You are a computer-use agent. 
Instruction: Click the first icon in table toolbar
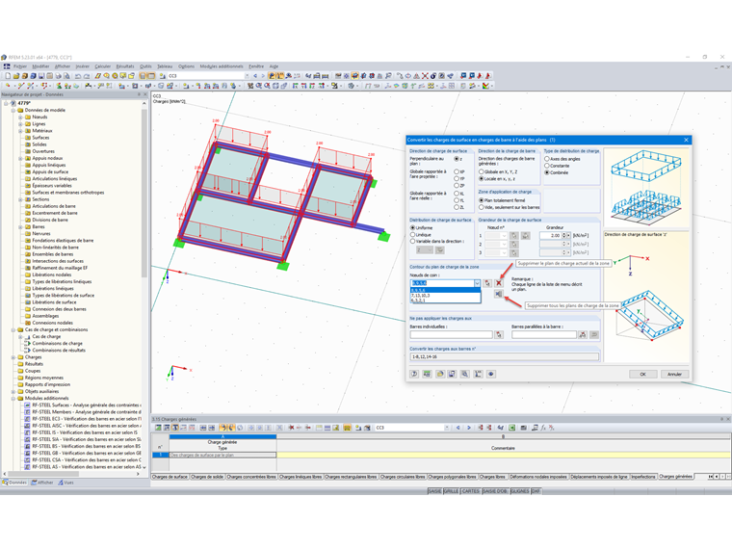click(158, 428)
